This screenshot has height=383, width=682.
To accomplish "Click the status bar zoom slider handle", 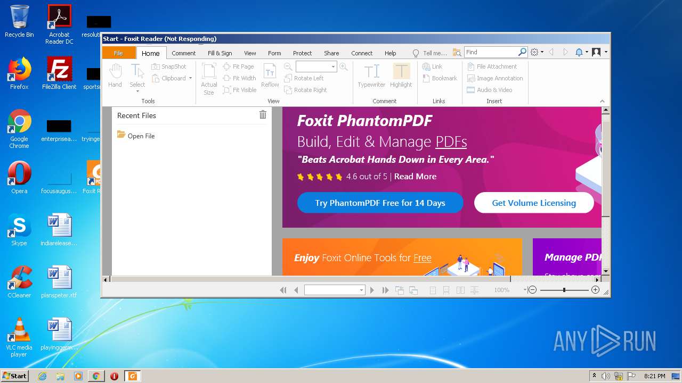I will (564, 290).
